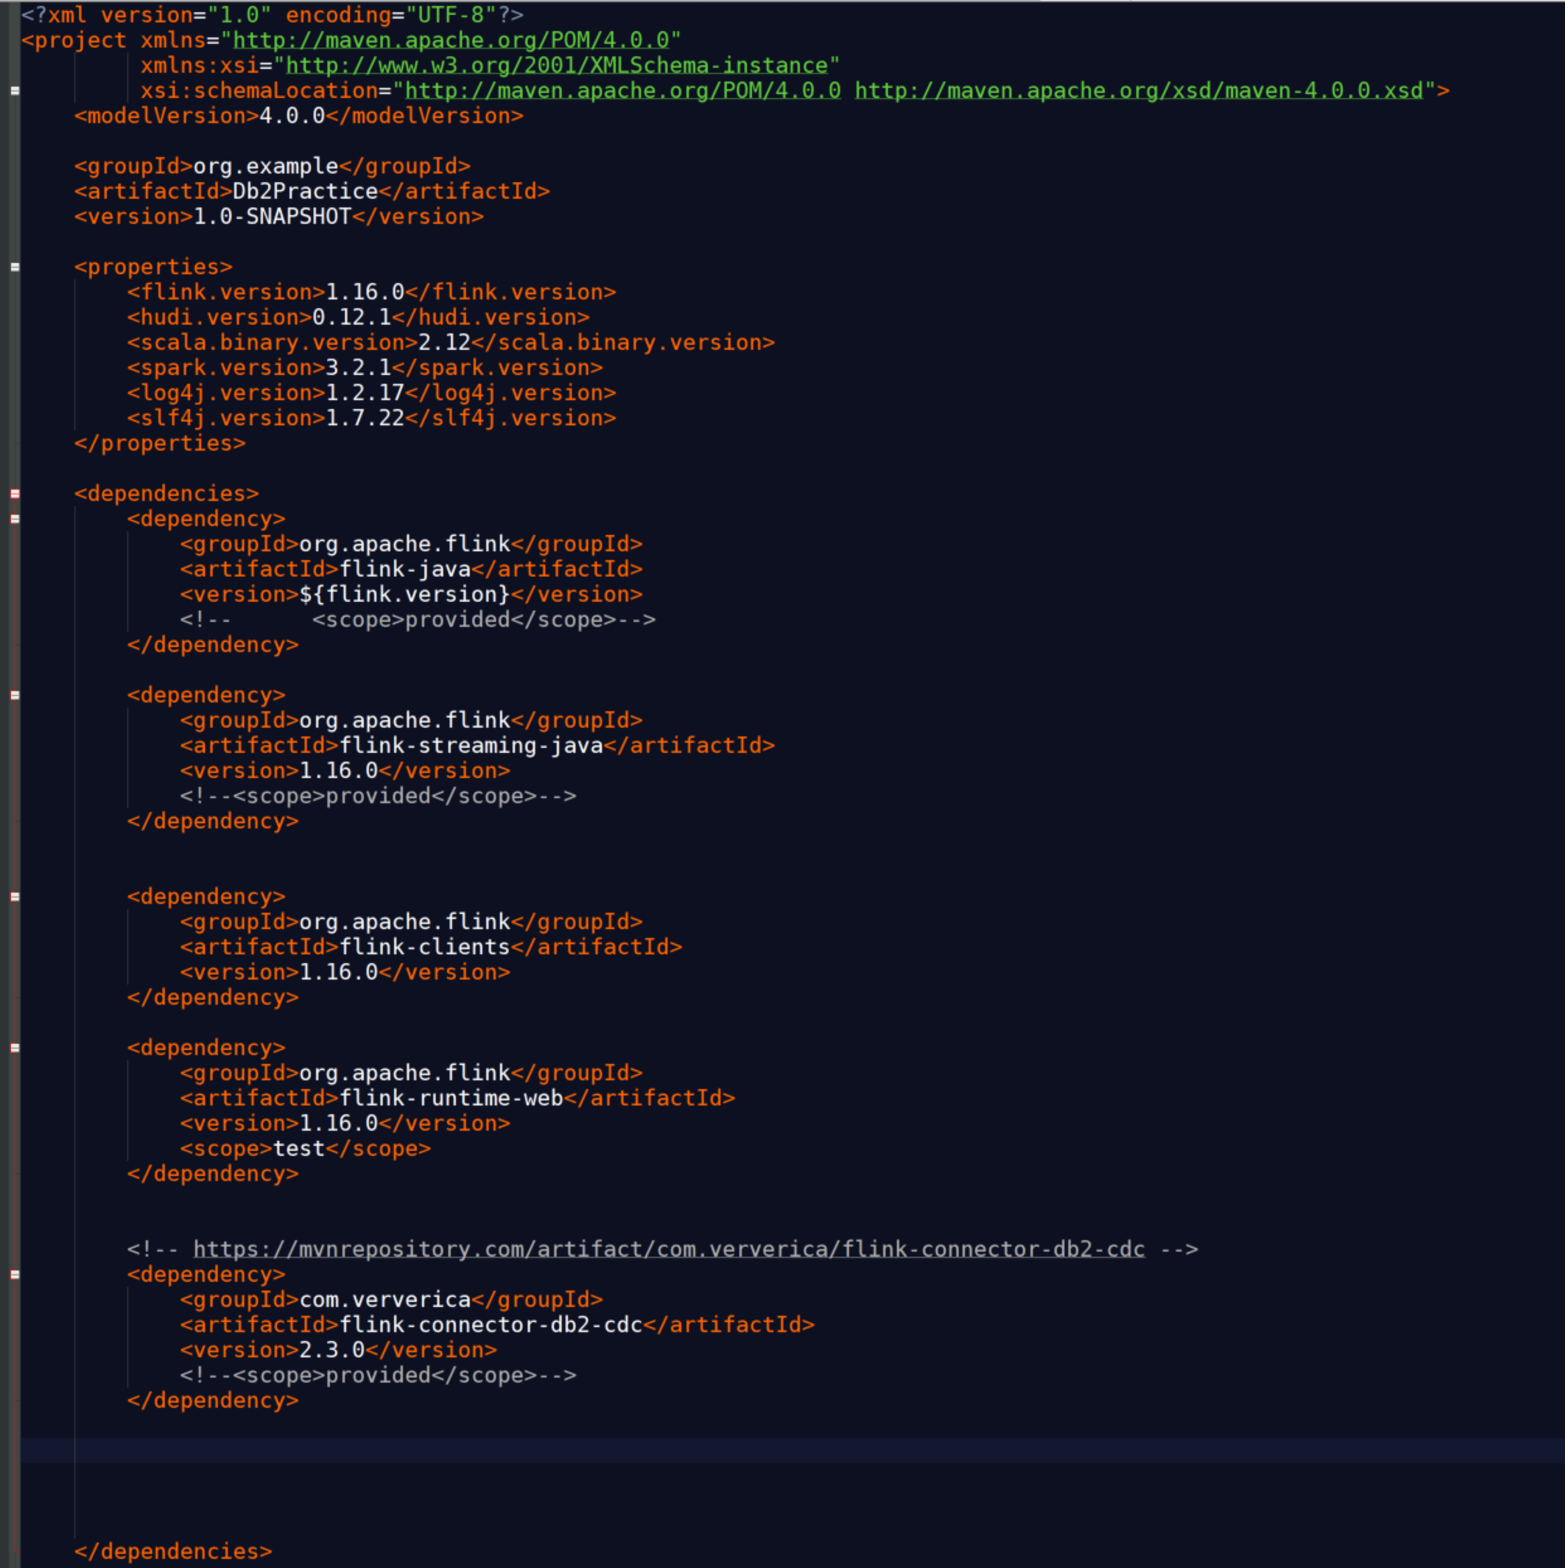Open the maven-4.0.0.xsd schema link
The image size is (1565, 1568).
coord(1138,90)
